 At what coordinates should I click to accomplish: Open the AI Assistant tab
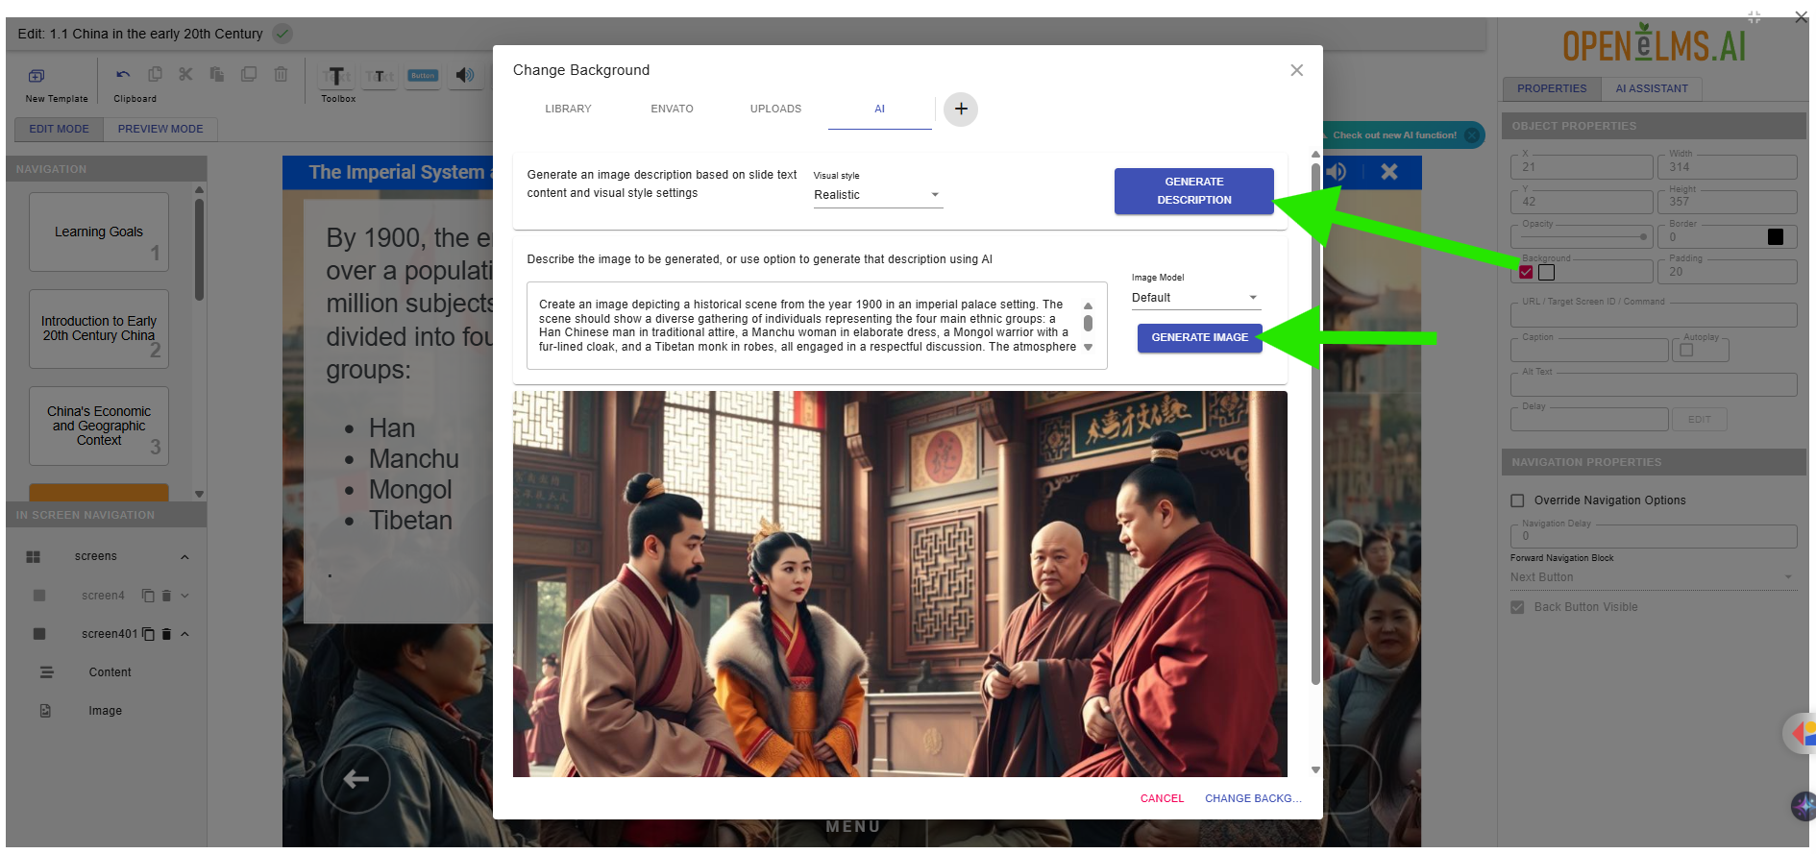1651,88
